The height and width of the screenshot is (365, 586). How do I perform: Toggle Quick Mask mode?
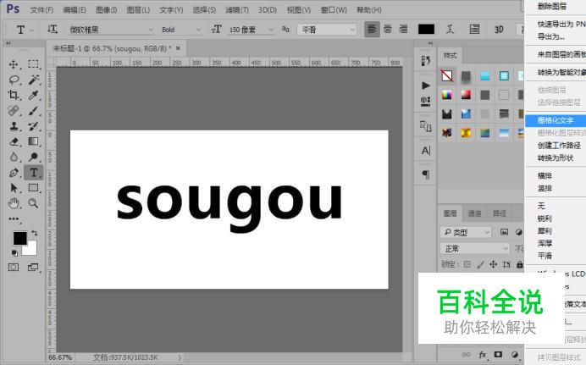tap(14, 267)
